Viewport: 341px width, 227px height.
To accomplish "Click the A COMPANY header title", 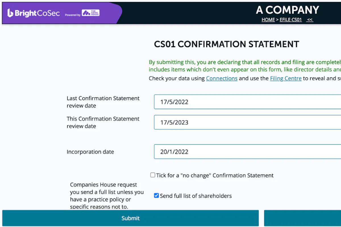I will tap(287, 10).
